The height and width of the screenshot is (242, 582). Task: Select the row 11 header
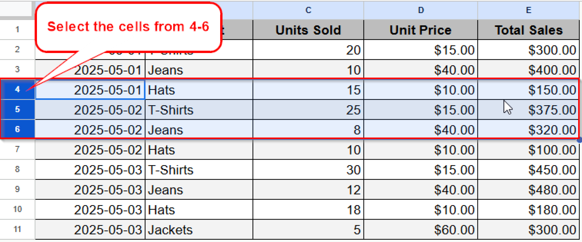(x=17, y=229)
